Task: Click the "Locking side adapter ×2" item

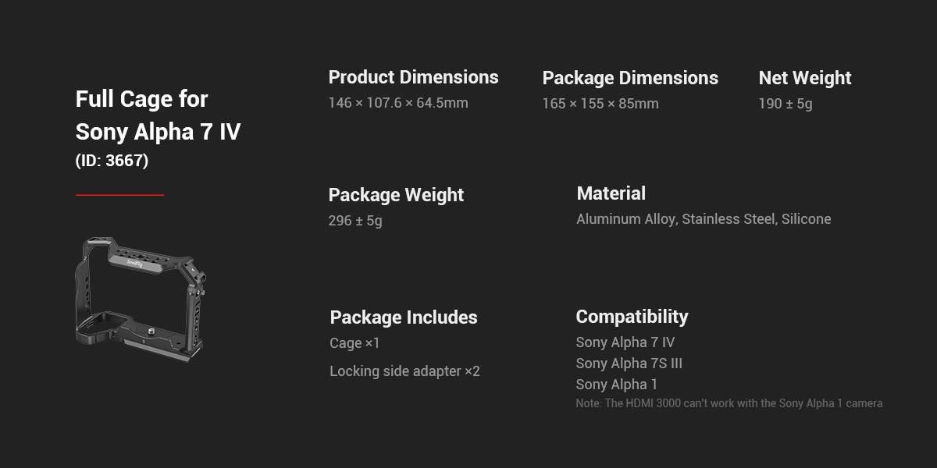Action: click(x=404, y=371)
